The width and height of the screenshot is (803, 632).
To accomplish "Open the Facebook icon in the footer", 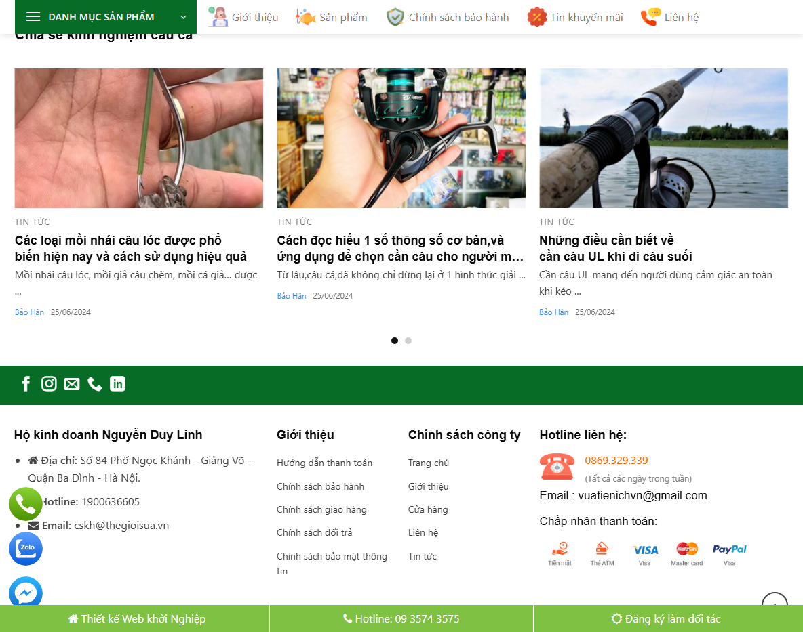I will coord(26,383).
